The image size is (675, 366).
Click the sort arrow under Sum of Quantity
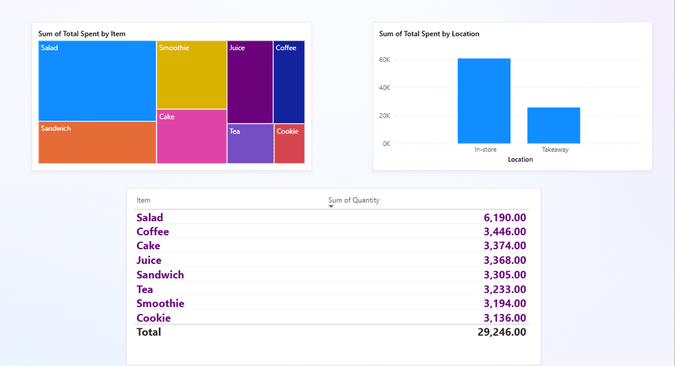(331, 207)
